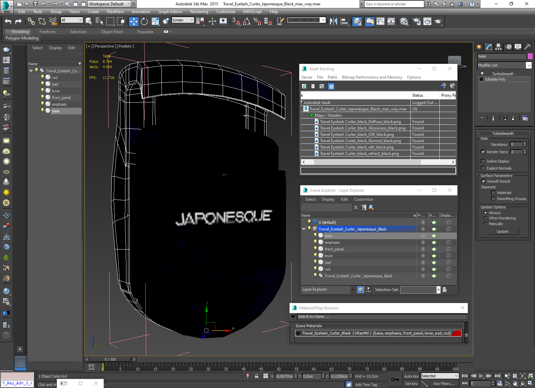535x388 pixels.
Task: Open Graph Editors menu
Action: [x=170, y=12]
